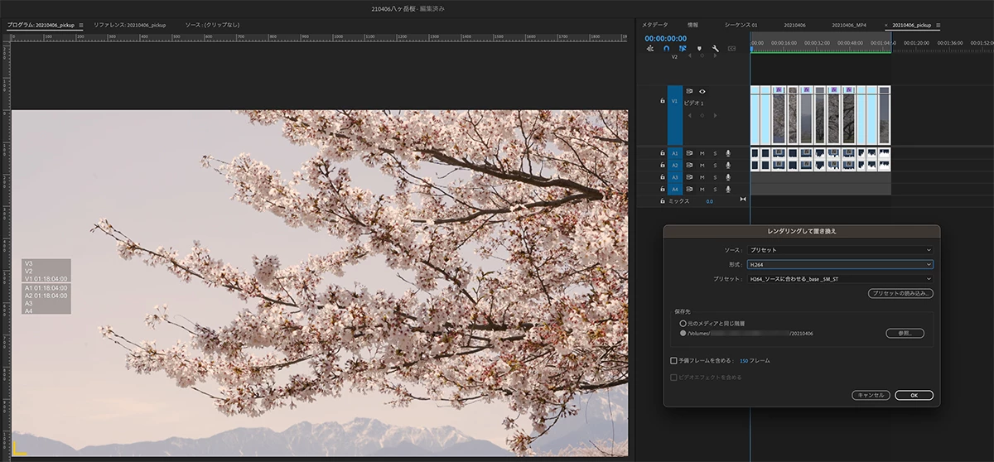994x462 pixels.
Task: Mute audio track A1
Action: click(702, 153)
